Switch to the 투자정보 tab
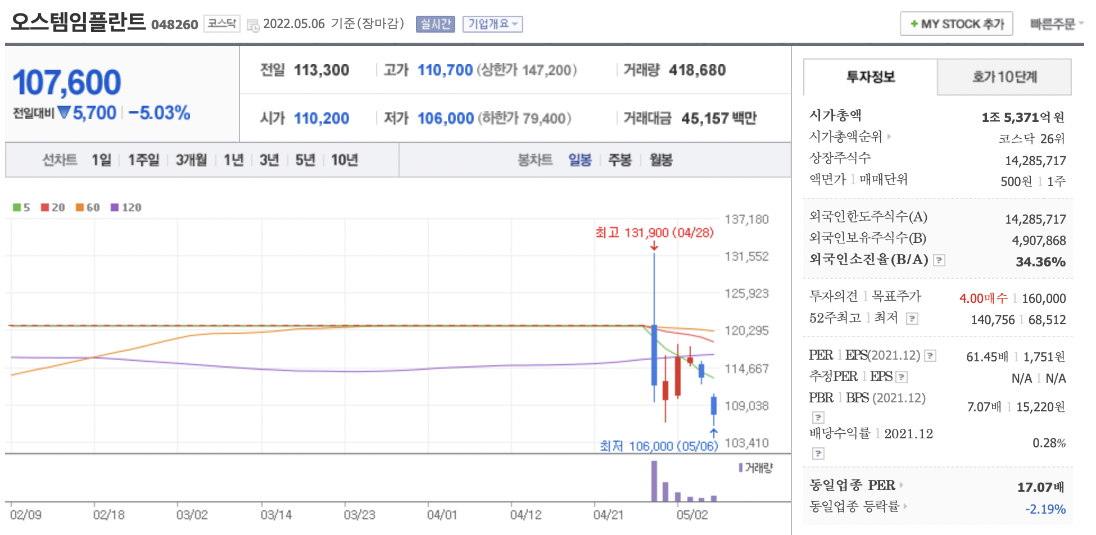 (x=870, y=77)
